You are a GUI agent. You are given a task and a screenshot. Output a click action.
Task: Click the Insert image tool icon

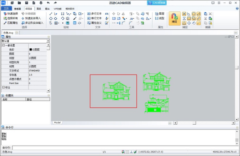point(68,23)
